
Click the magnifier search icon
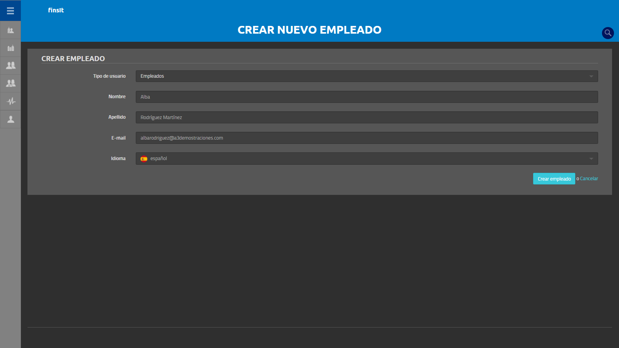(608, 33)
